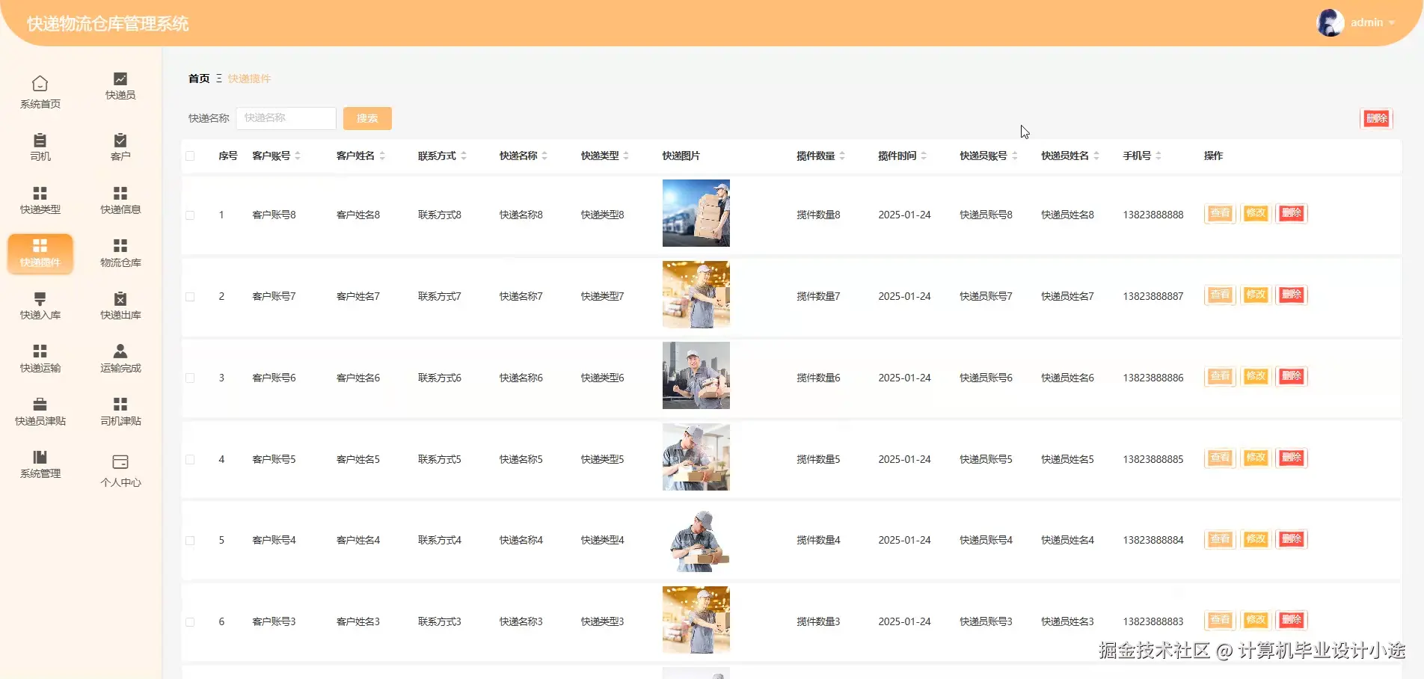Open the 系统首页 sidebar icon
The height and width of the screenshot is (679, 1424).
(x=40, y=90)
